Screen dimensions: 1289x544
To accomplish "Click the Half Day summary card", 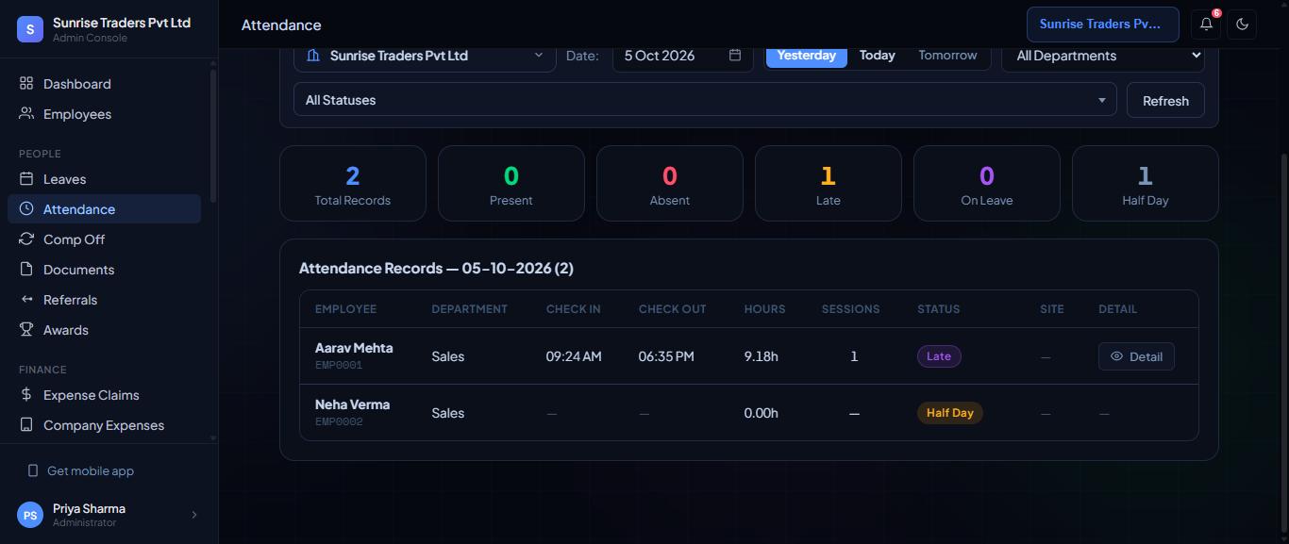I will pos(1146,184).
